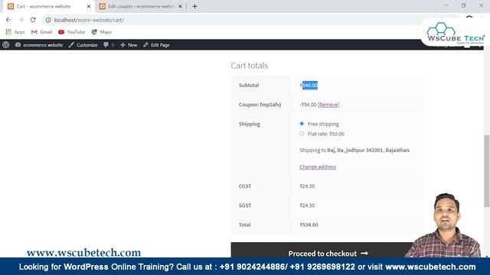Screen dimensions: 490x275
Task: Click the -₹54.00 coupon discount amount
Action: click(x=308, y=105)
